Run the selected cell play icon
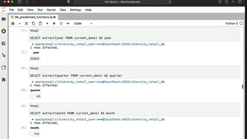The width and height of the screenshot is (247, 139). pyautogui.click(x=47, y=24)
